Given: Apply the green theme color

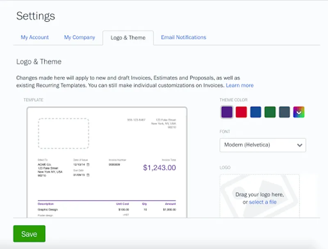Looking at the screenshot, I should pyautogui.click(x=270, y=112).
